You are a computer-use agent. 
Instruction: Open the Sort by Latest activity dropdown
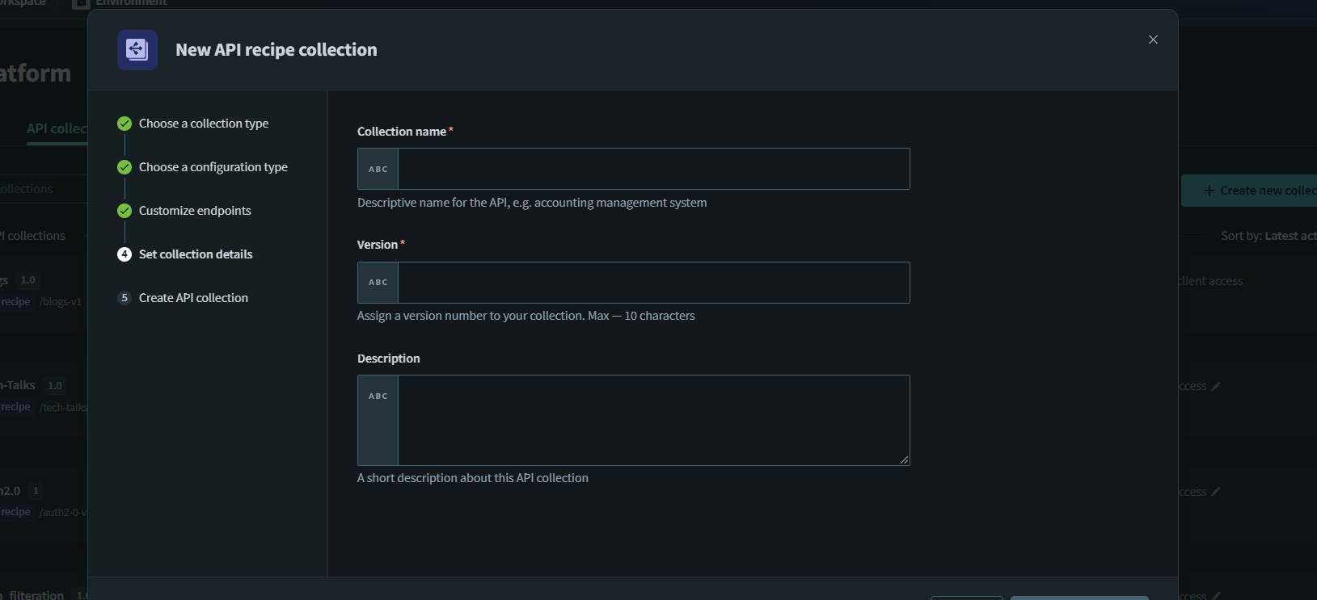pos(1268,236)
